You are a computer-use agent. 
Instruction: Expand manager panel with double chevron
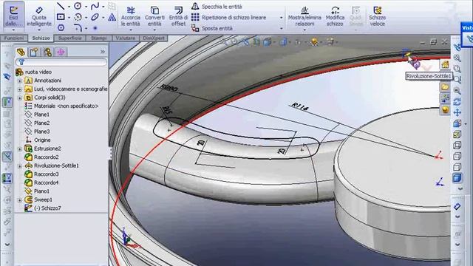[103, 52]
